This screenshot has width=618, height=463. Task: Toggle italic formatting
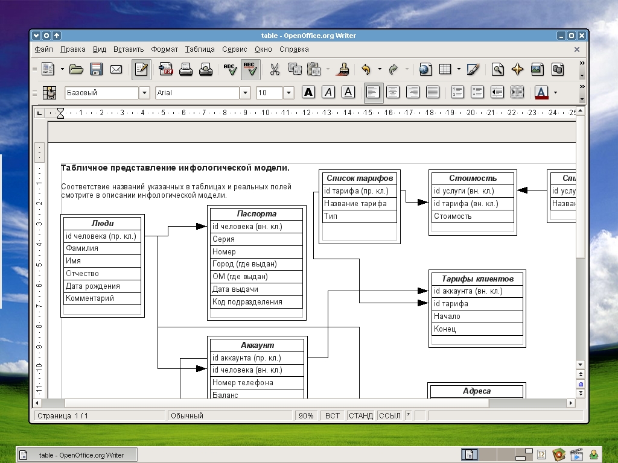pos(328,92)
